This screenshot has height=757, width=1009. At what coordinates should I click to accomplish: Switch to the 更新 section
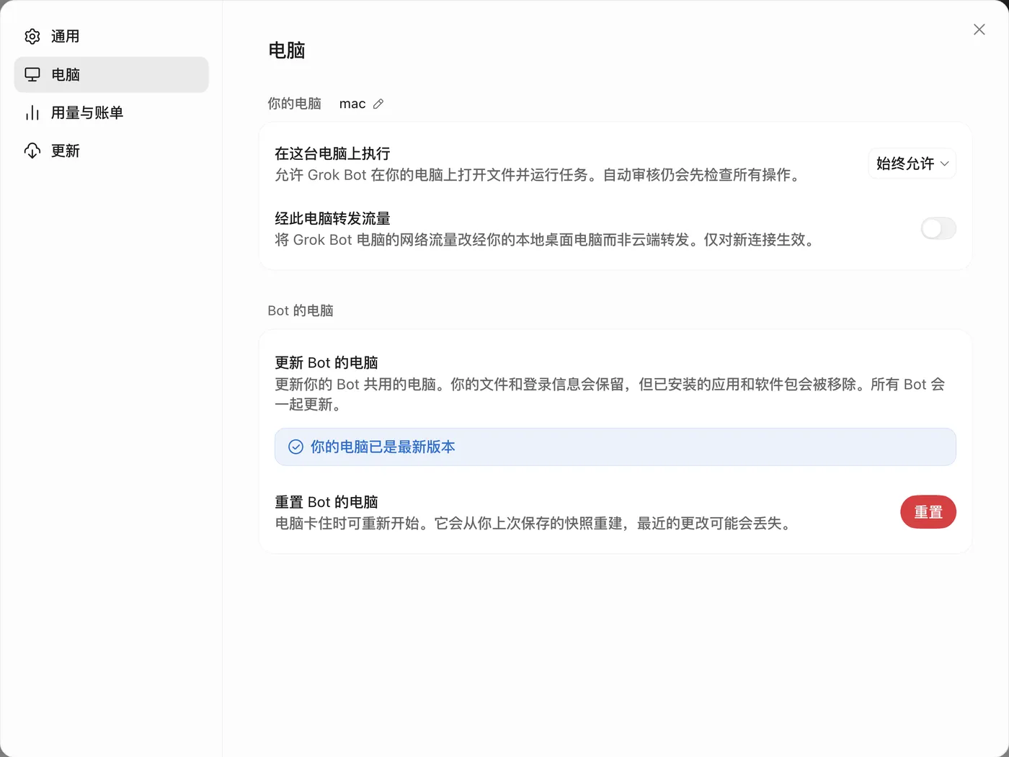point(111,151)
